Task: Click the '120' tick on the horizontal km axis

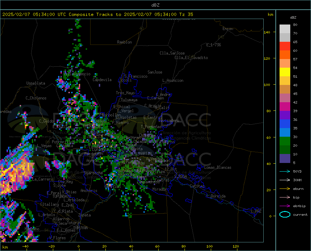Action: pos(236,247)
